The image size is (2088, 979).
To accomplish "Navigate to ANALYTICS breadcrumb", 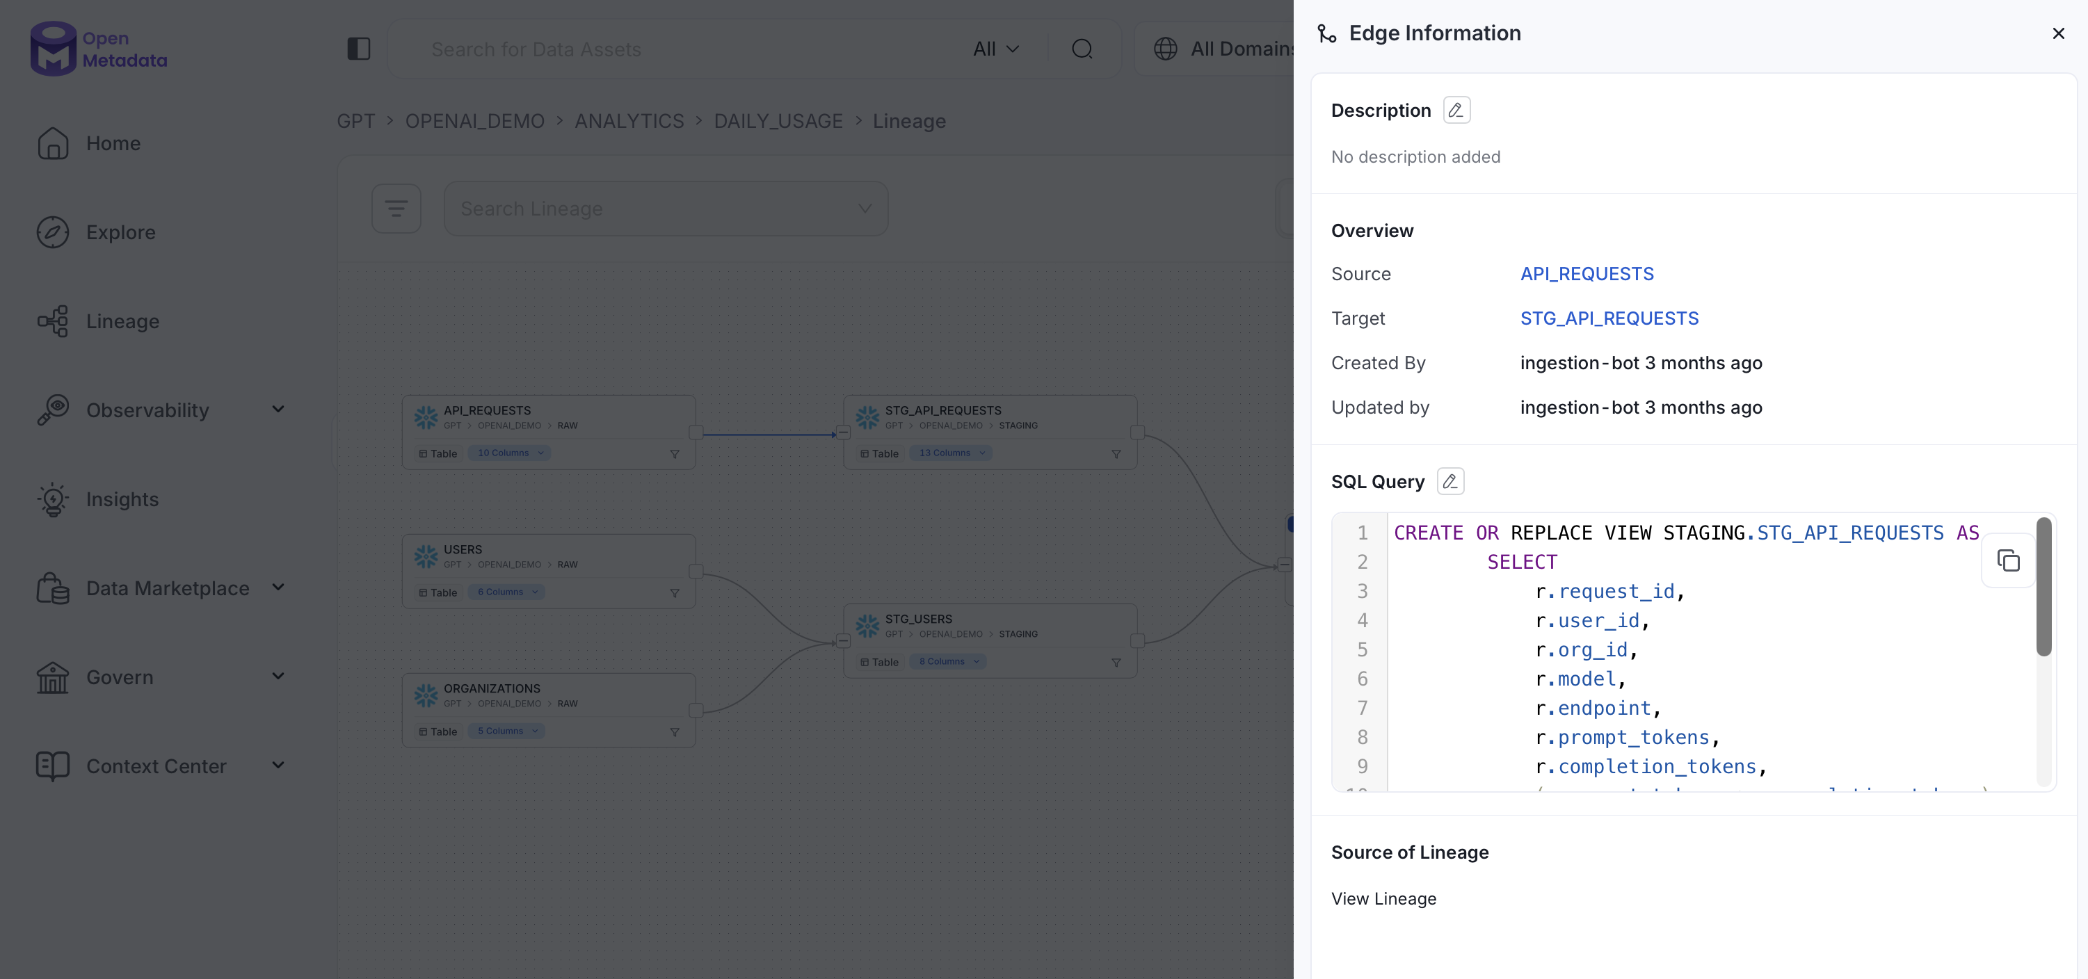I will [629, 122].
